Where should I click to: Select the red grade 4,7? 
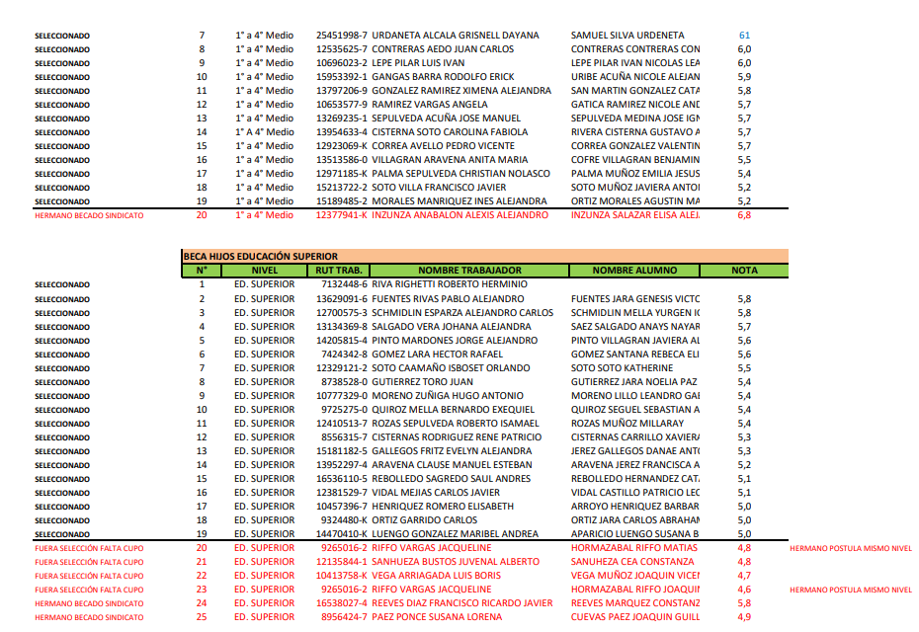point(744,576)
